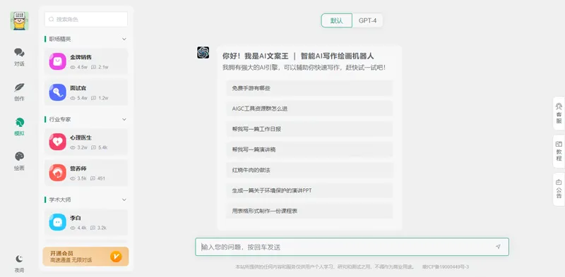565x277 pixels.
Task: Click the 行业专家 category label
Action: click(x=60, y=119)
